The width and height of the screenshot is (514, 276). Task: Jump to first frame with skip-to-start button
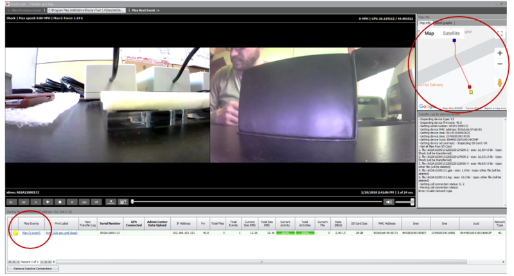[12, 202]
